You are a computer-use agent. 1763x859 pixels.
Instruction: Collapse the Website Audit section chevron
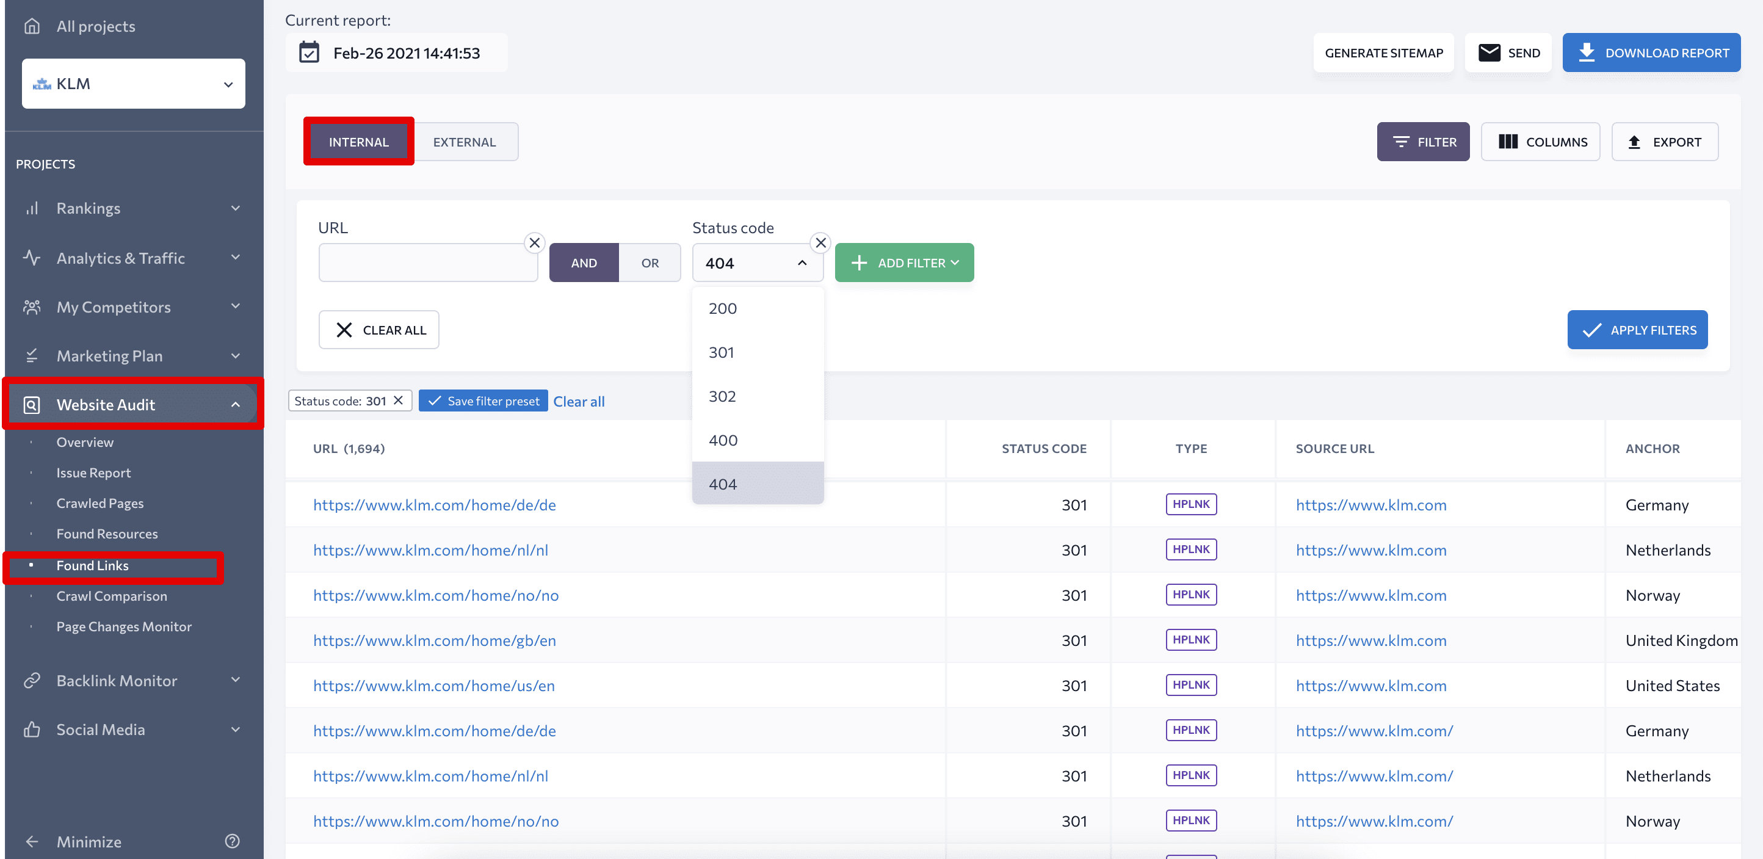click(236, 405)
